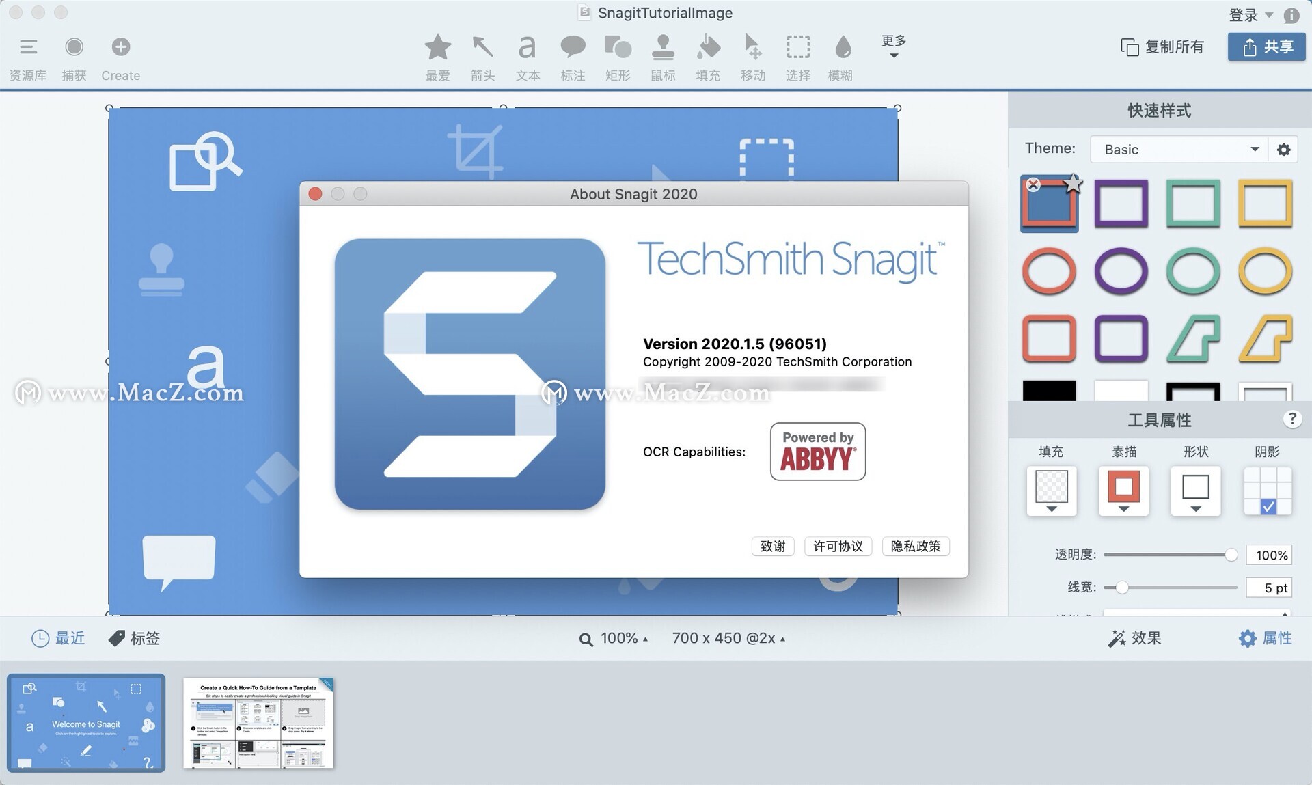Click the Create plus icon
Screen dimensions: 1312x785
coord(120,47)
